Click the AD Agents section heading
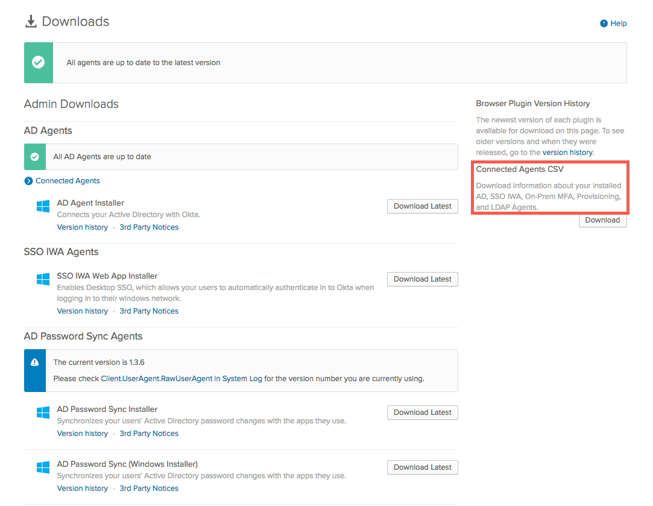 [x=48, y=130]
